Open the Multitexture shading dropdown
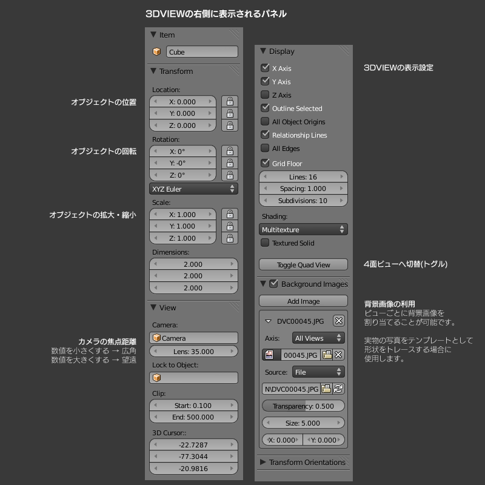The image size is (485, 485). (x=303, y=230)
